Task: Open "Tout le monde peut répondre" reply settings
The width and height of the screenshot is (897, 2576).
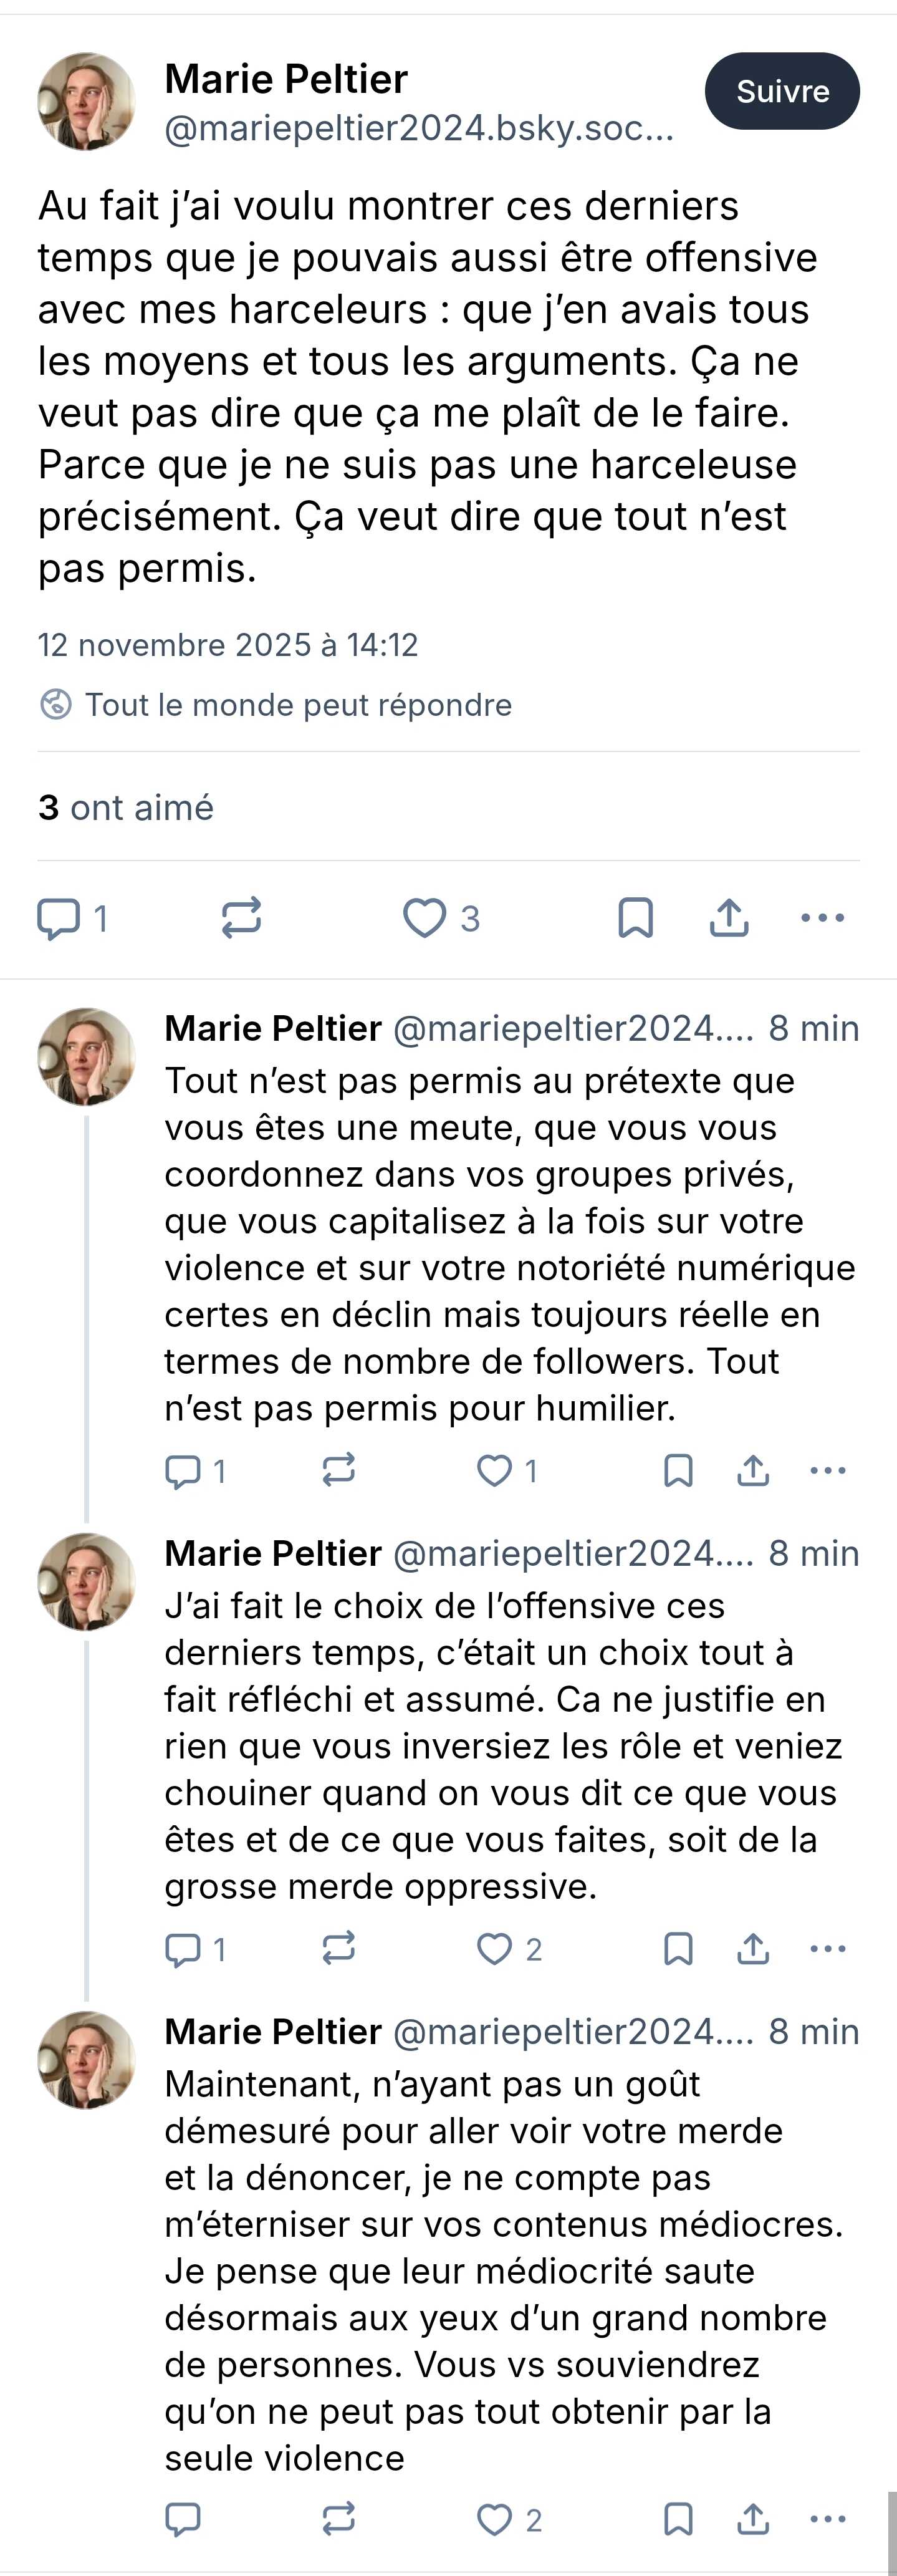Action: click(x=297, y=705)
